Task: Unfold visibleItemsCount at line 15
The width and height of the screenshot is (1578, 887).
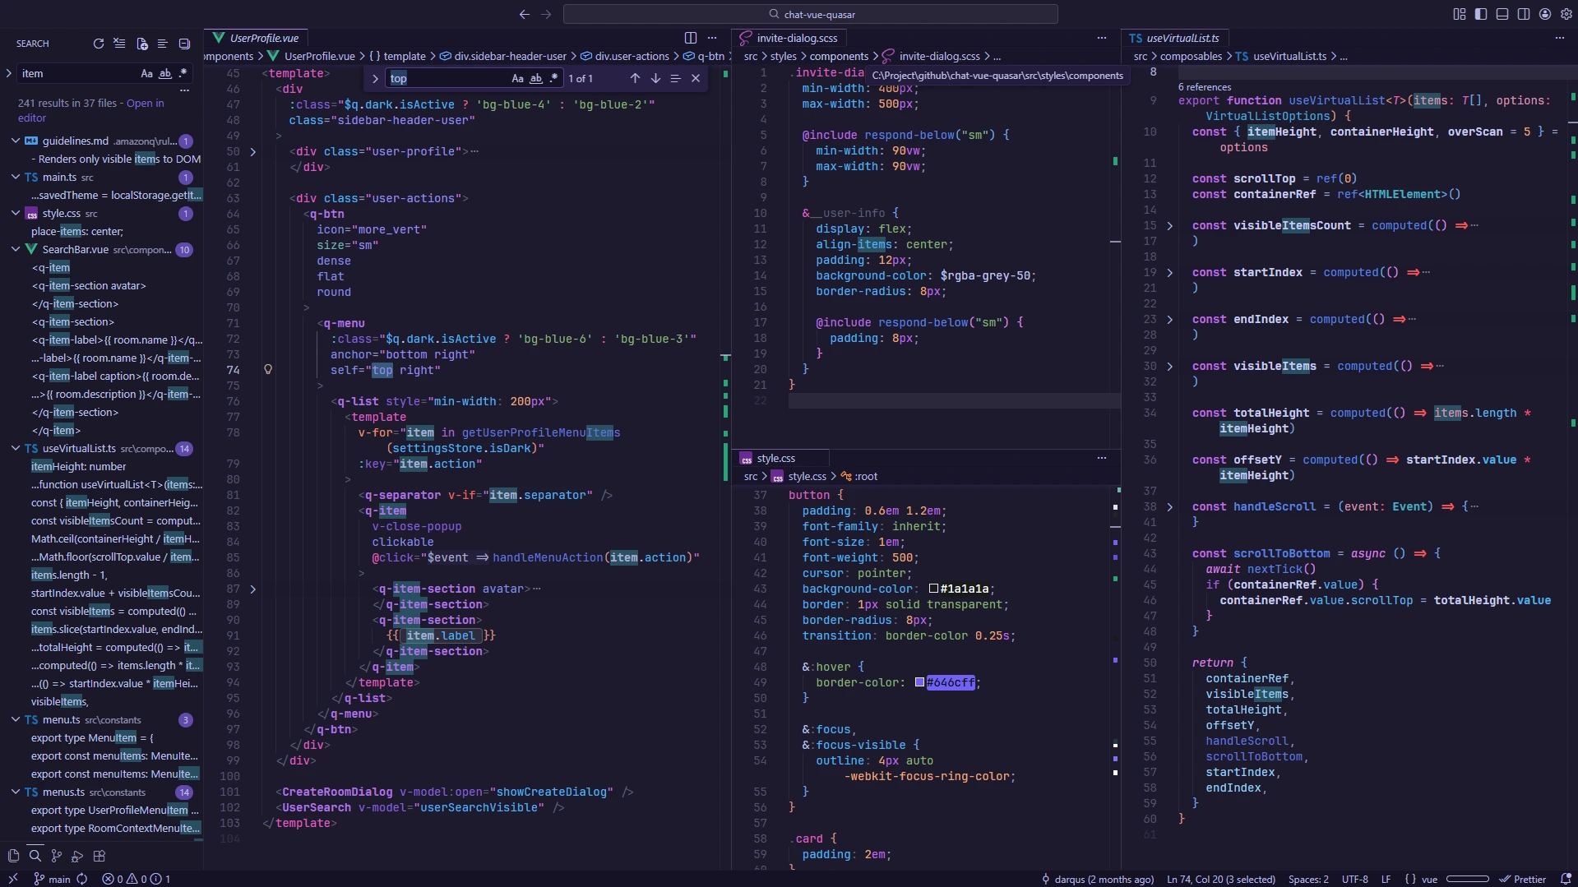Action: coord(1169,225)
